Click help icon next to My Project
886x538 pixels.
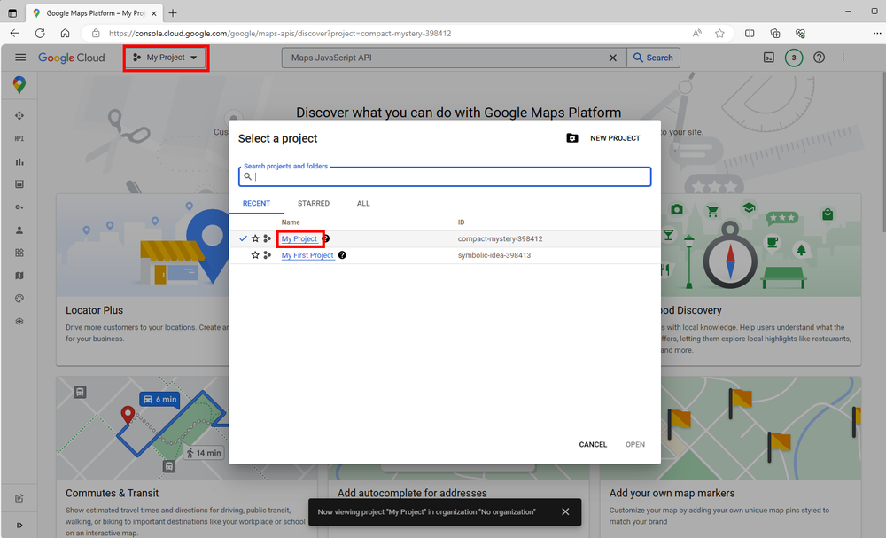[x=326, y=239]
